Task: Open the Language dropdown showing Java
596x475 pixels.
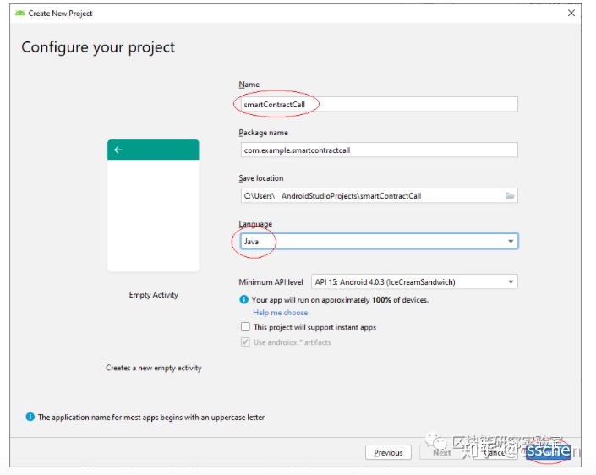Action: [379, 241]
